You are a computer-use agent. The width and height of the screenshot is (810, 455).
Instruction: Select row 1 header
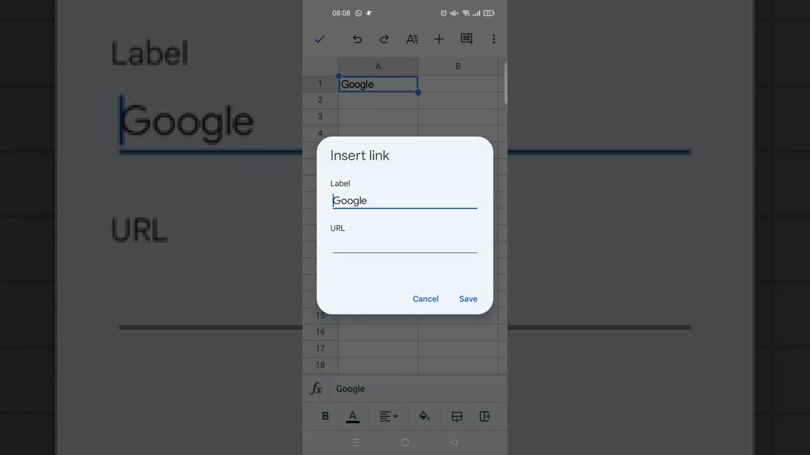[320, 83]
